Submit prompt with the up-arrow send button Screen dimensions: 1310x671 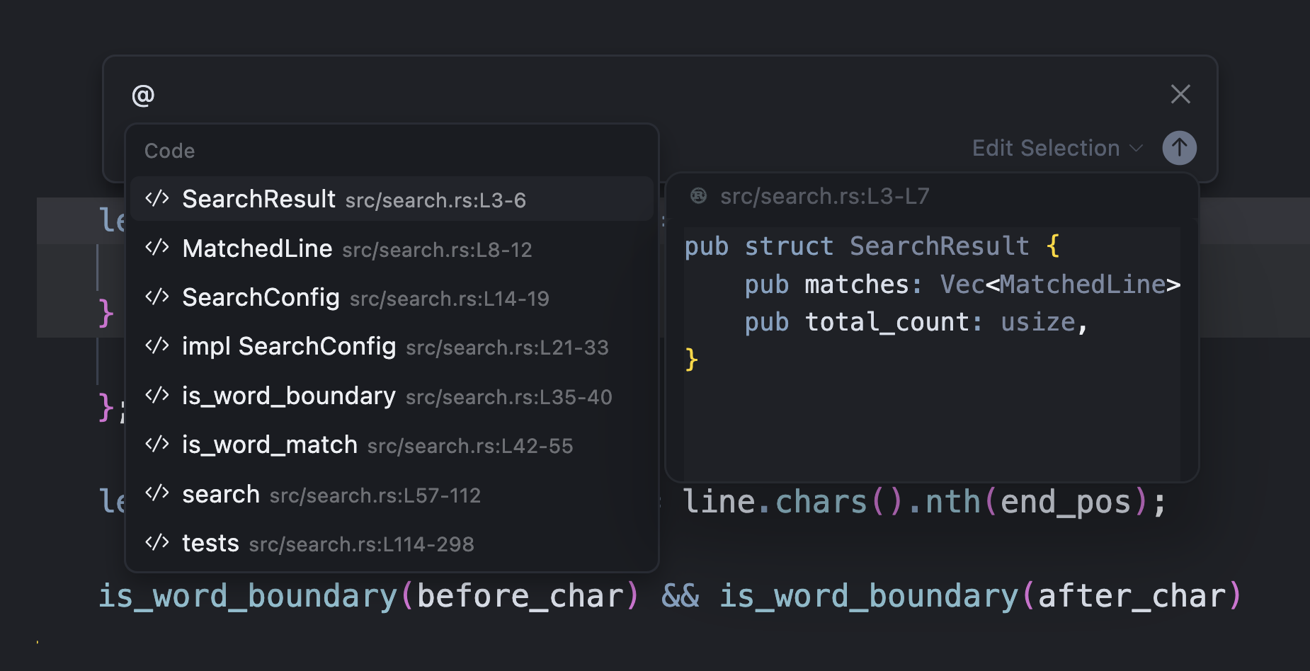point(1179,148)
